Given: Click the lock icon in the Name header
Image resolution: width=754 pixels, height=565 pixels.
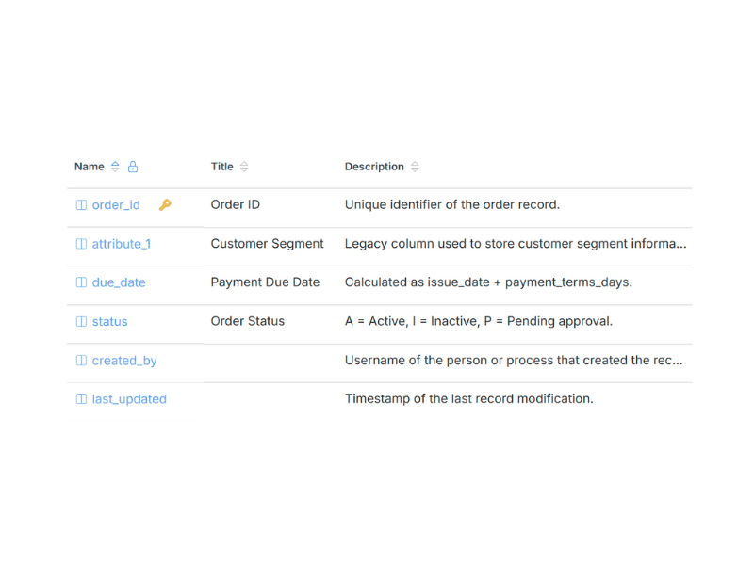Looking at the screenshot, I should tap(133, 167).
